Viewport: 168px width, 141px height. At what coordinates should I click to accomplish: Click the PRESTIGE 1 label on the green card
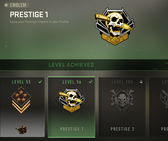[72, 129]
